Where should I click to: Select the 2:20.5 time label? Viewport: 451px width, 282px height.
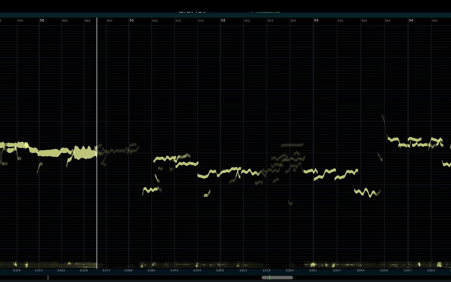pyautogui.click(x=220, y=271)
